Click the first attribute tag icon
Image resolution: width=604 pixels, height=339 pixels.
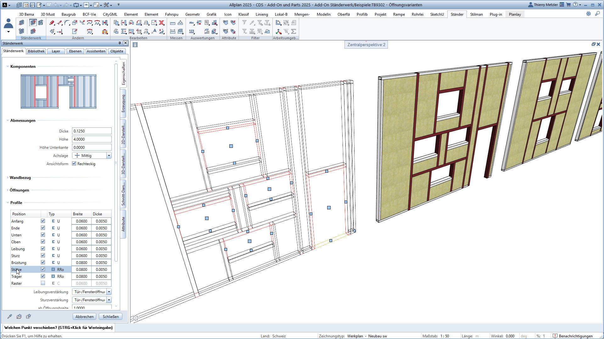tap(226, 23)
